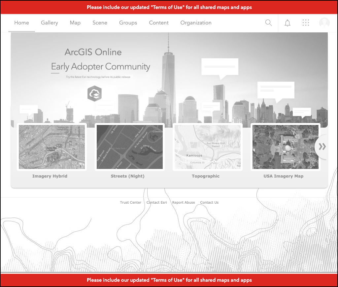Click the Early Adopter Community heading

[101, 66]
